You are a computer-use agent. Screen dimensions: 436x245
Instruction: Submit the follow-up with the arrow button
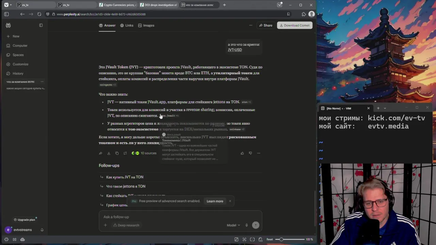255,225
